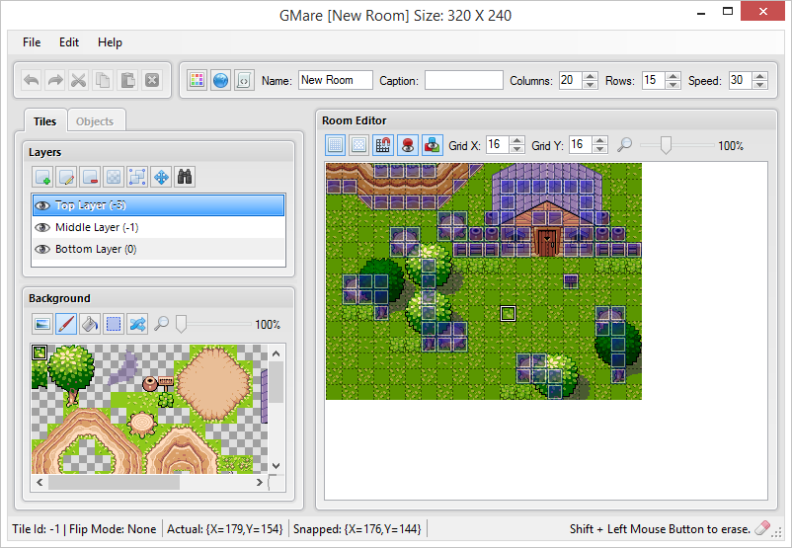This screenshot has width=792, height=548.
Task: Decrease Speed with down arrow
Action: click(x=759, y=84)
